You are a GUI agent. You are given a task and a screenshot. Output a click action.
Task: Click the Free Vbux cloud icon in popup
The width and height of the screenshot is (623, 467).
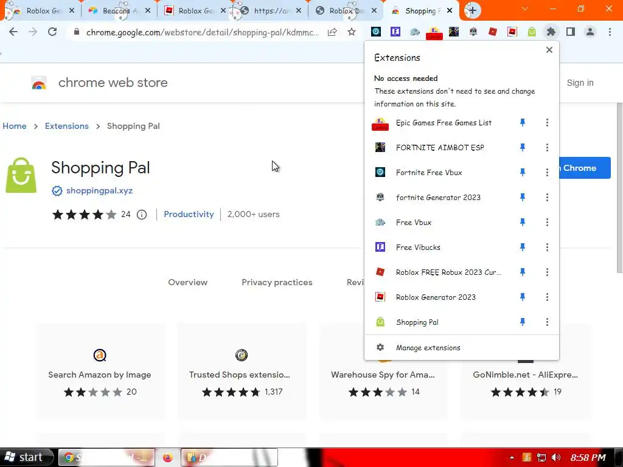coord(380,223)
